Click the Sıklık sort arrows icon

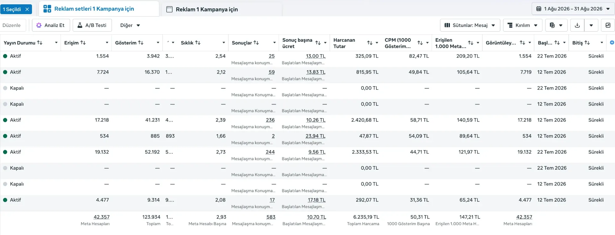198,43
